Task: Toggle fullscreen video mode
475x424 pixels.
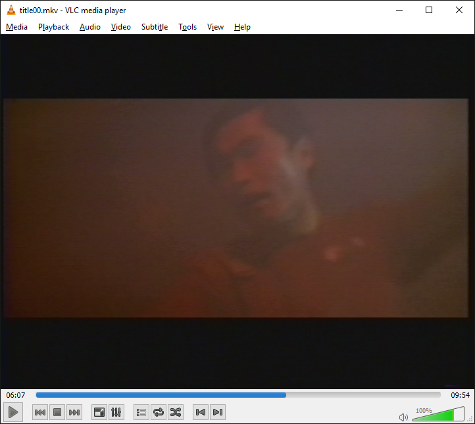Action: pyautogui.click(x=99, y=412)
